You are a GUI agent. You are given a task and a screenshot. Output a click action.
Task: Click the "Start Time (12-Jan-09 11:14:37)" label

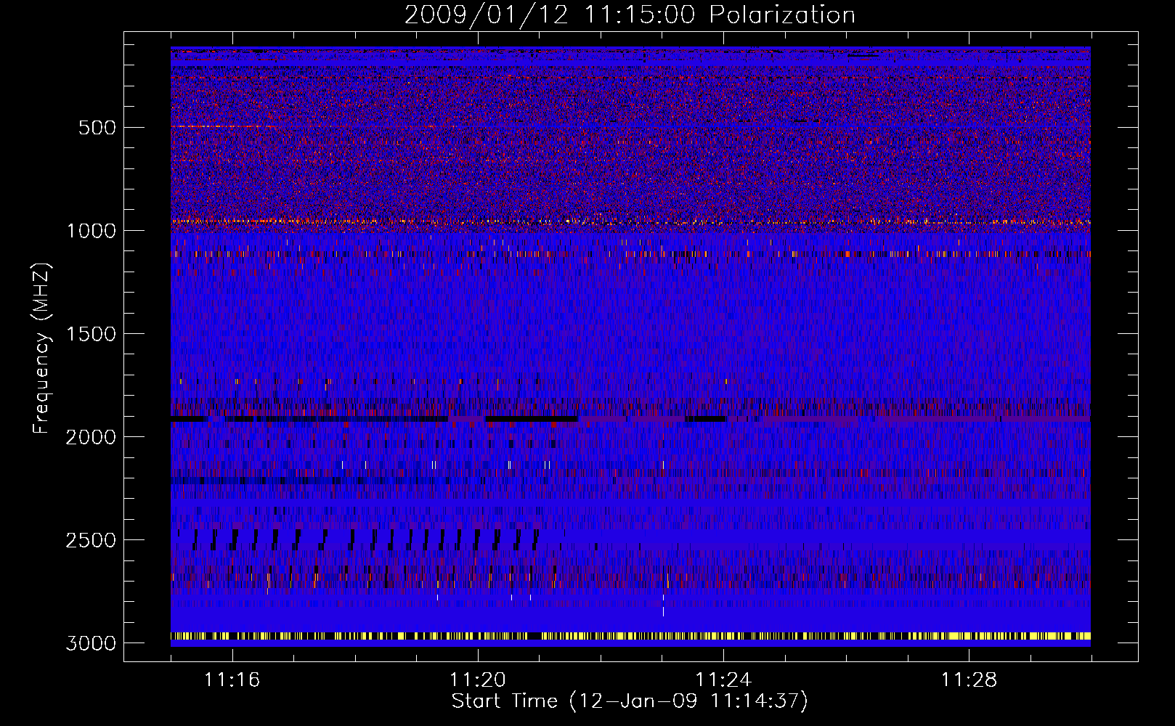[630, 701]
